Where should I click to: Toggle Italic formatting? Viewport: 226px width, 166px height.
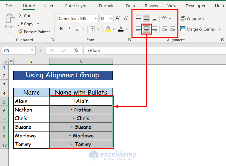point(69,29)
